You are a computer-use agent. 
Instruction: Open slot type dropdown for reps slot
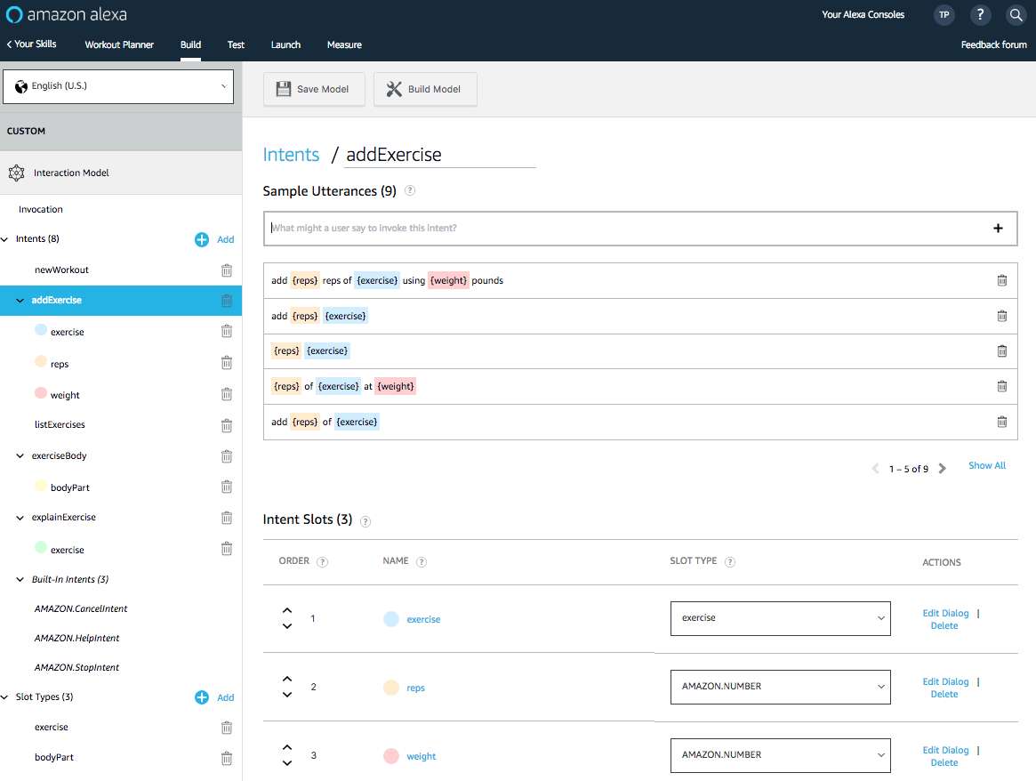[x=780, y=688]
